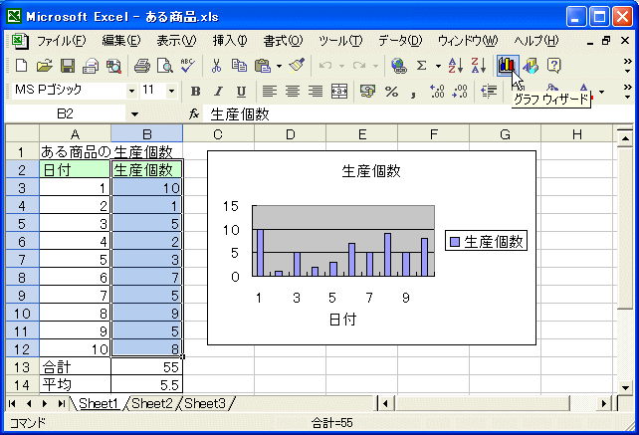Image resolution: width=639 pixels, height=435 pixels.
Task: Open a file with Open folder icon
Action: [x=44, y=66]
